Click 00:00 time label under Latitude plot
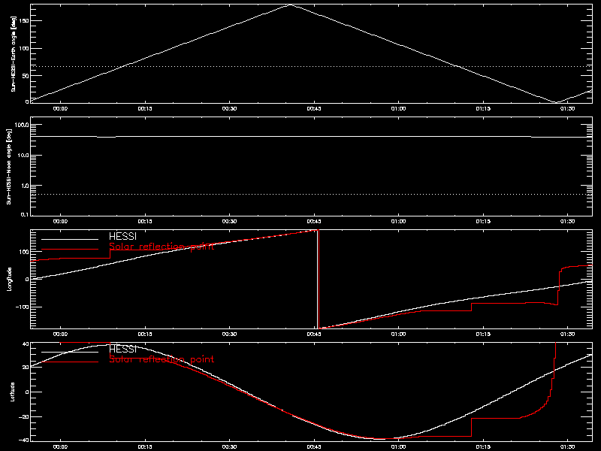The image size is (601, 451). click(60, 446)
